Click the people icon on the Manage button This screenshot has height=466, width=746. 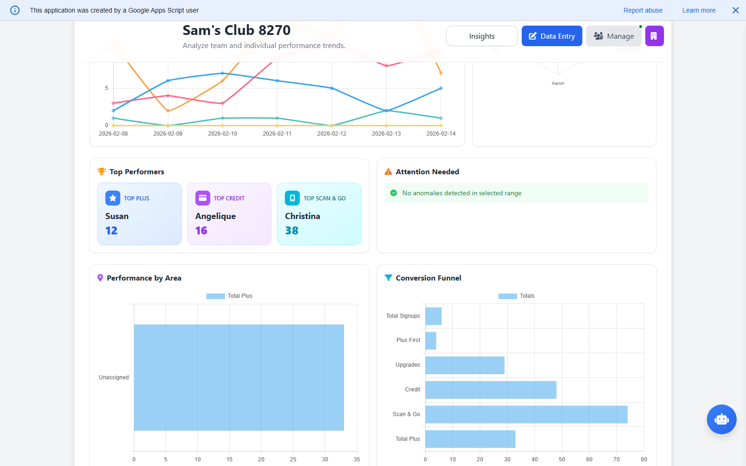598,35
